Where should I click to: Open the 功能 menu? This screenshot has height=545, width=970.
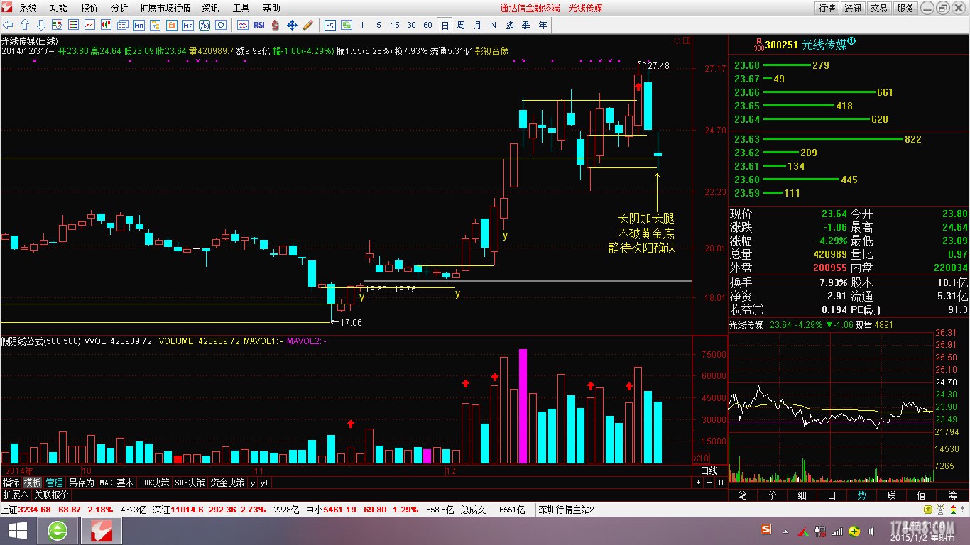pyautogui.click(x=59, y=8)
